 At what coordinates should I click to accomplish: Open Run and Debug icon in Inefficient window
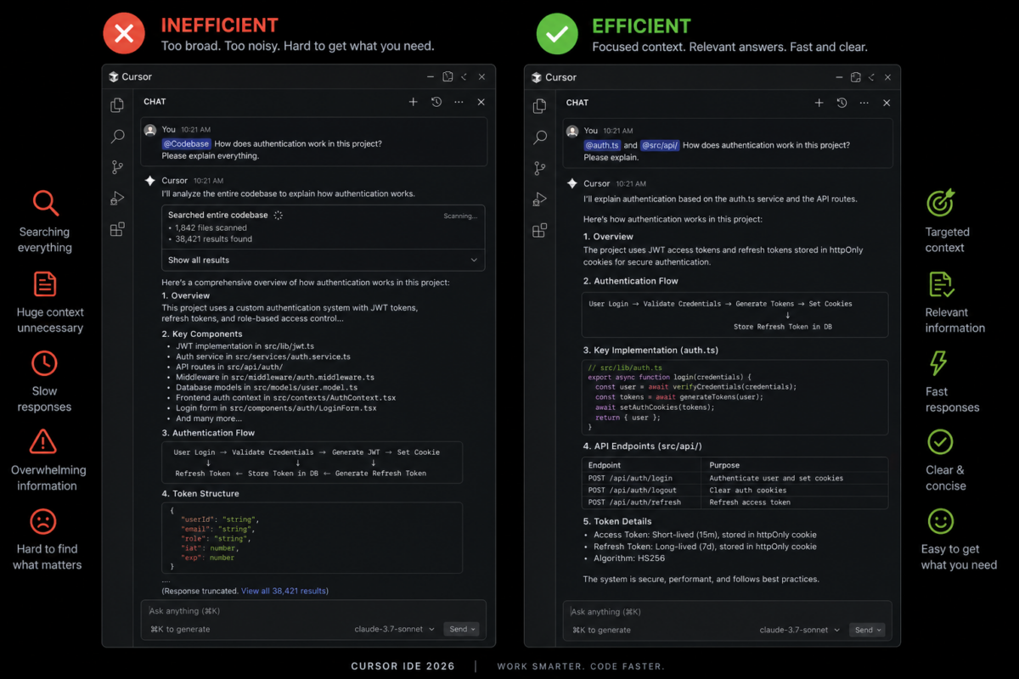(117, 199)
